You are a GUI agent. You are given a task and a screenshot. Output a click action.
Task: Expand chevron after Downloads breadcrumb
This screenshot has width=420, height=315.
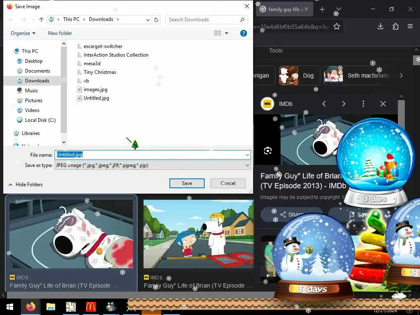[x=118, y=19]
